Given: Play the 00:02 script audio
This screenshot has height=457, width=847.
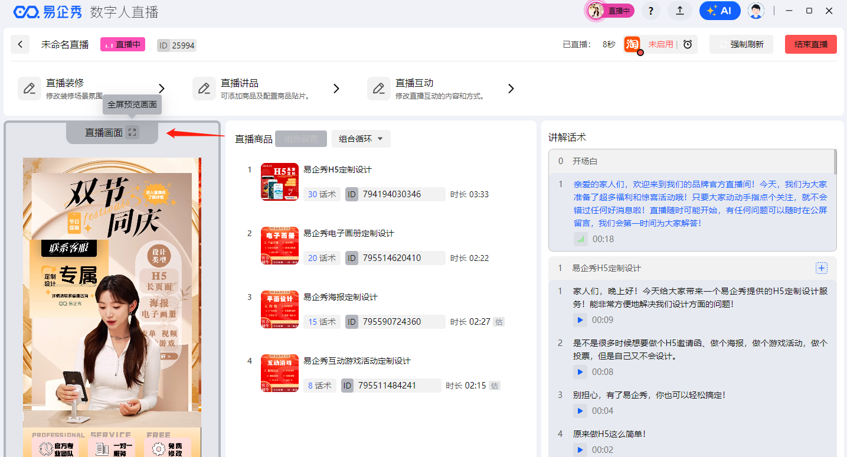Looking at the screenshot, I should point(580,450).
